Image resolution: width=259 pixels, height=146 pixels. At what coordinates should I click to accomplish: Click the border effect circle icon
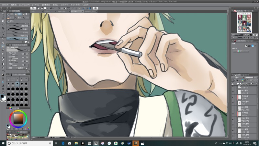point(246,46)
